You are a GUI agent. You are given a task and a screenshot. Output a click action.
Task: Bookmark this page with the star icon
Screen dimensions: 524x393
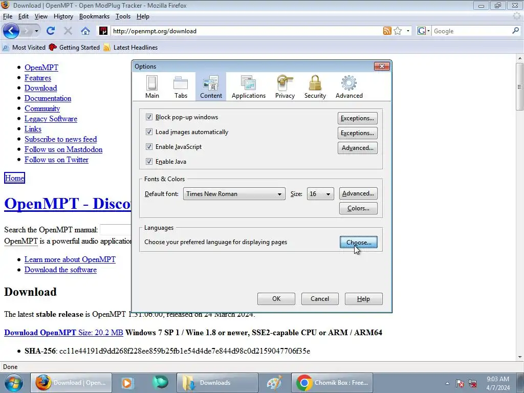pyautogui.click(x=398, y=31)
